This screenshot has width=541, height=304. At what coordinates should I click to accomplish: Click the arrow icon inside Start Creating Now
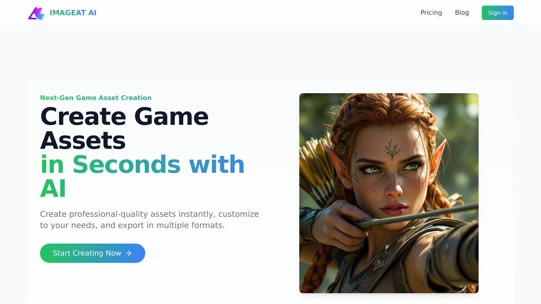point(128,253)
